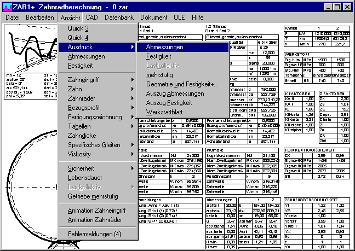
Task: Open the Tabellen submenu
Action: click(x=81, y=126)
